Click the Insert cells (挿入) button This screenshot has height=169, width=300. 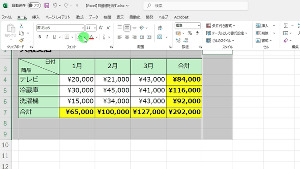click(x=262, y=26)
